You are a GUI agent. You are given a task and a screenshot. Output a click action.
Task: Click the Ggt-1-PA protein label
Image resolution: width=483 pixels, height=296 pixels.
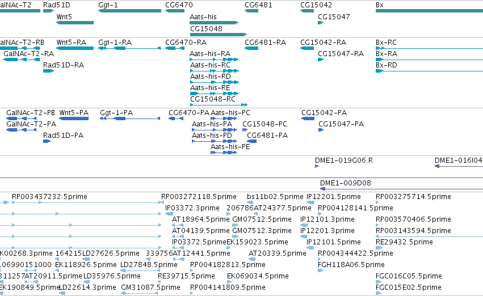(x=116, y=113)
